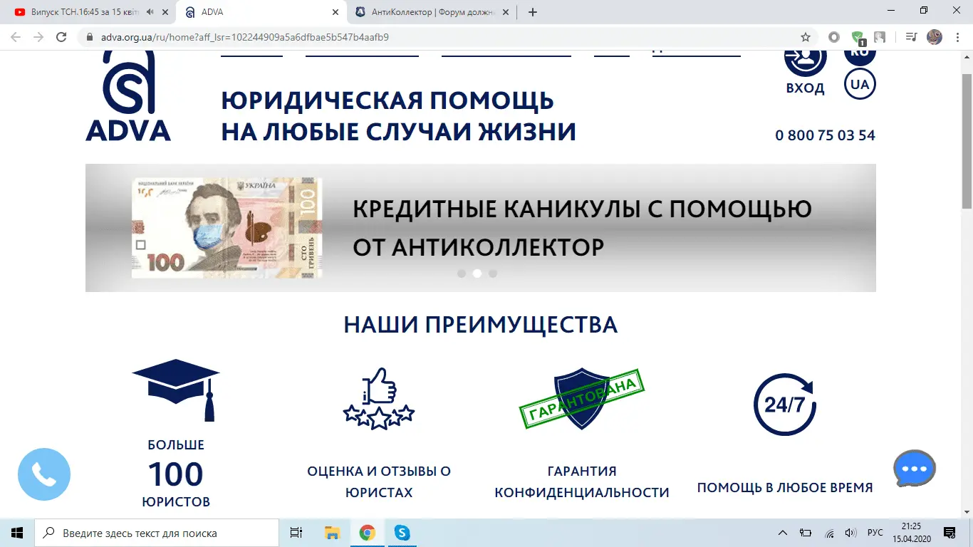Expand hidden icons in system tray
Viewport: 973px width, 547px height.
[782, 532]
